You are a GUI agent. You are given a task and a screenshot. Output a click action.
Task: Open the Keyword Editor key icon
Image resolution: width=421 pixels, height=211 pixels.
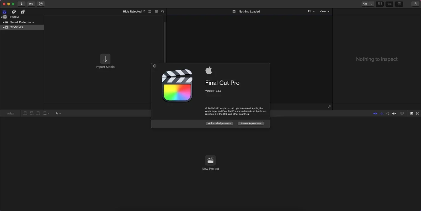[x=31, y=4]
